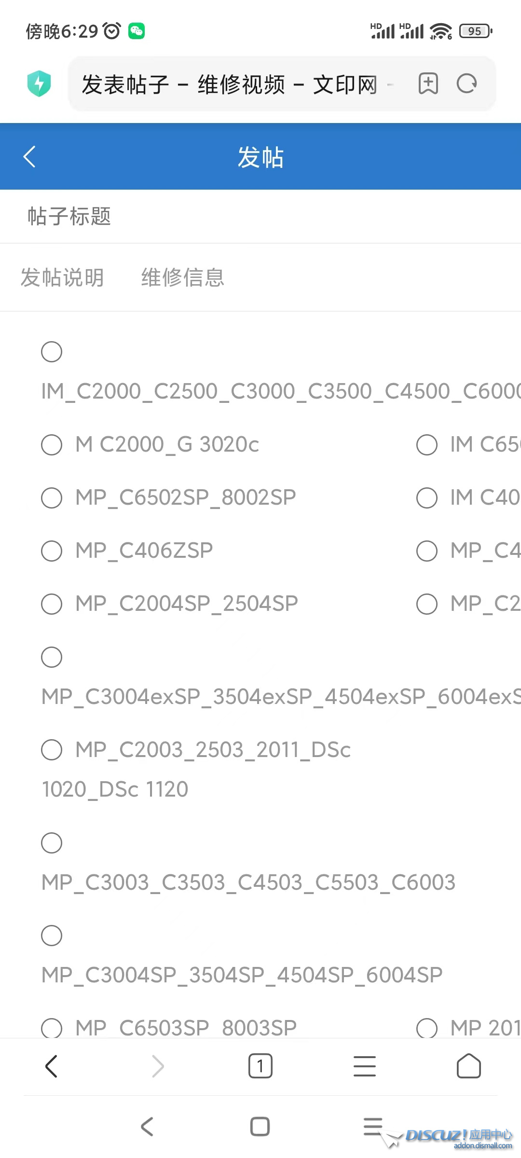Choose the MP_C406ZSP model option

pos(52,551)
